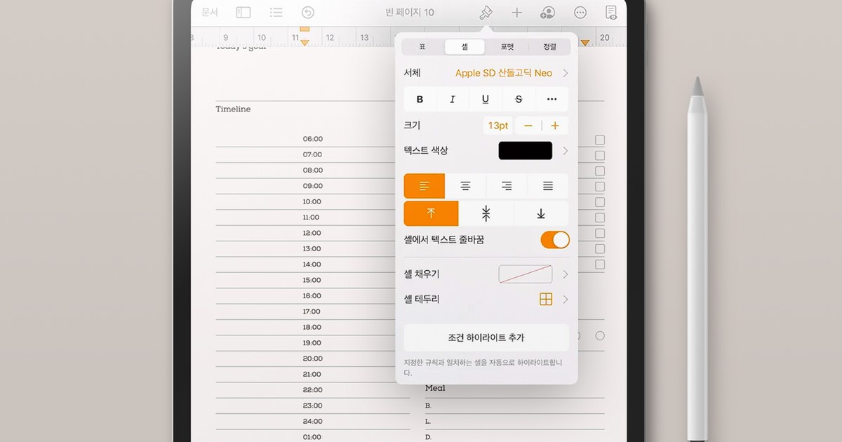Screen dimensions: 842x442
Task: Open the collaboration person icon
Action: tap(547, 12)
